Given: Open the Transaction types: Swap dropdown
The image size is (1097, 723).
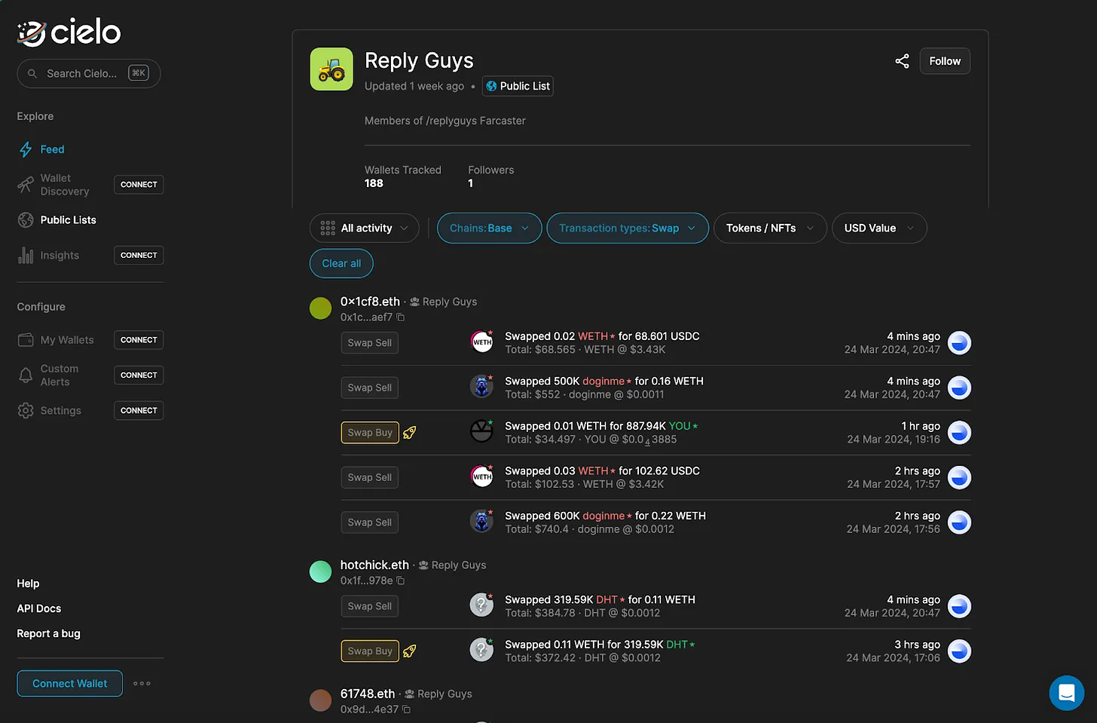Looking at the screenshot, I should (628, 228).
